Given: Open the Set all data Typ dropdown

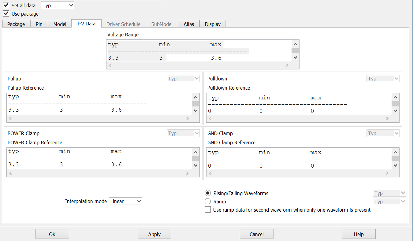Looking at the screenshot, I should (x=58, y=6).
